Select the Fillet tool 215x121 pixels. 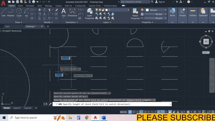coord(49,14)
